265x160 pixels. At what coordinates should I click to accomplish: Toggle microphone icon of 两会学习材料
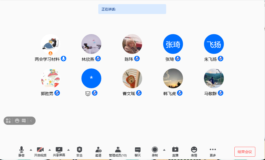[x=63, y=59]
